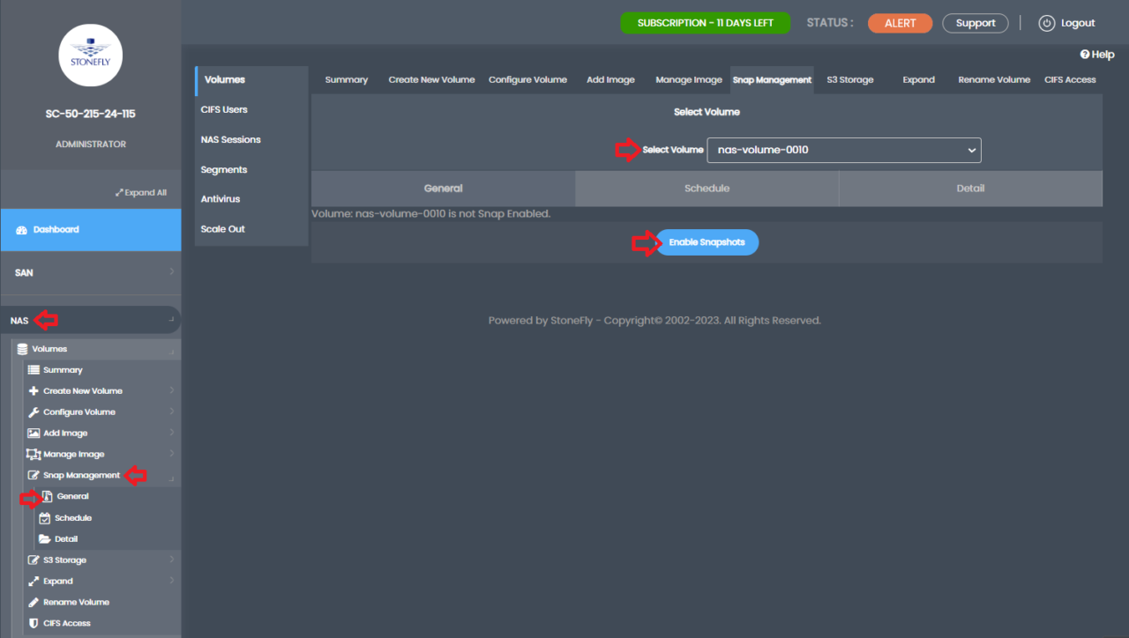The width and height of the screenshot is (1129, 638).
Task: Expand the S3 Storage tree item
Action: pyautogui.click(x=34, y=560)
